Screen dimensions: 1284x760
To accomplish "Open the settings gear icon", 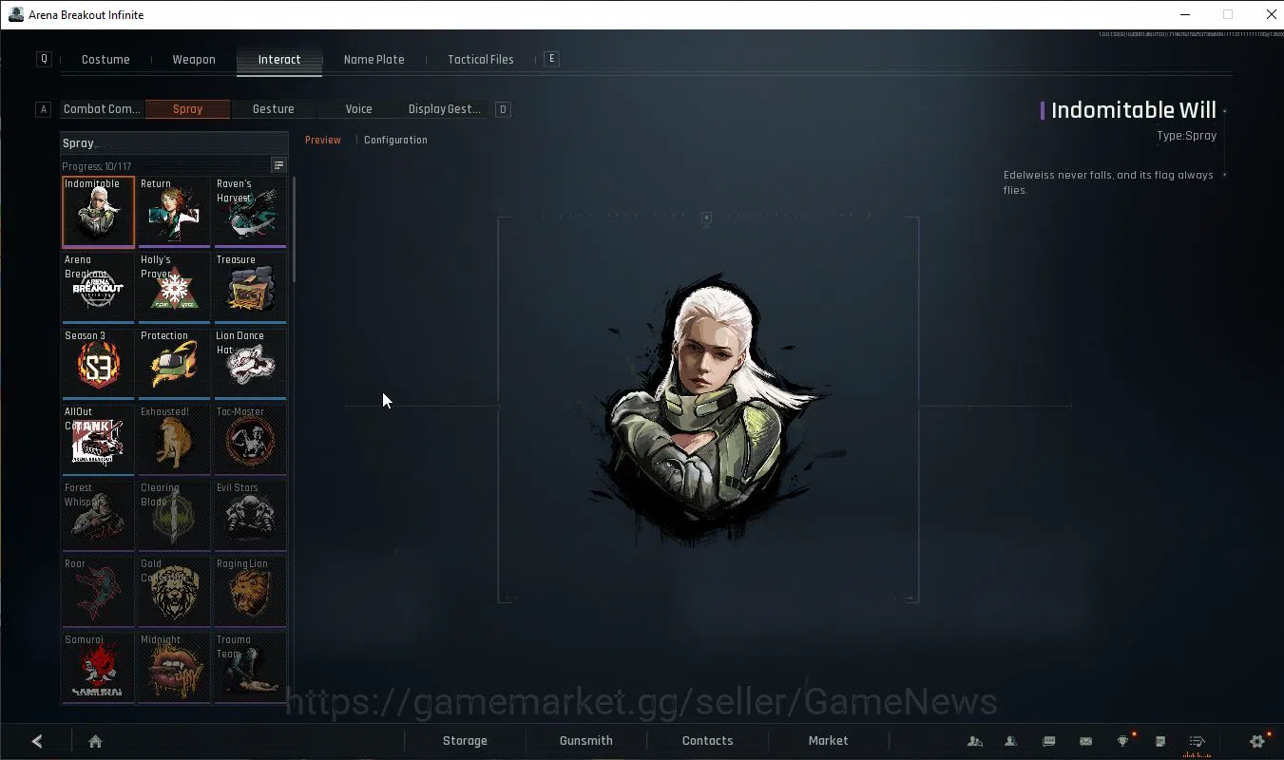I will [x=1257, y=741].
